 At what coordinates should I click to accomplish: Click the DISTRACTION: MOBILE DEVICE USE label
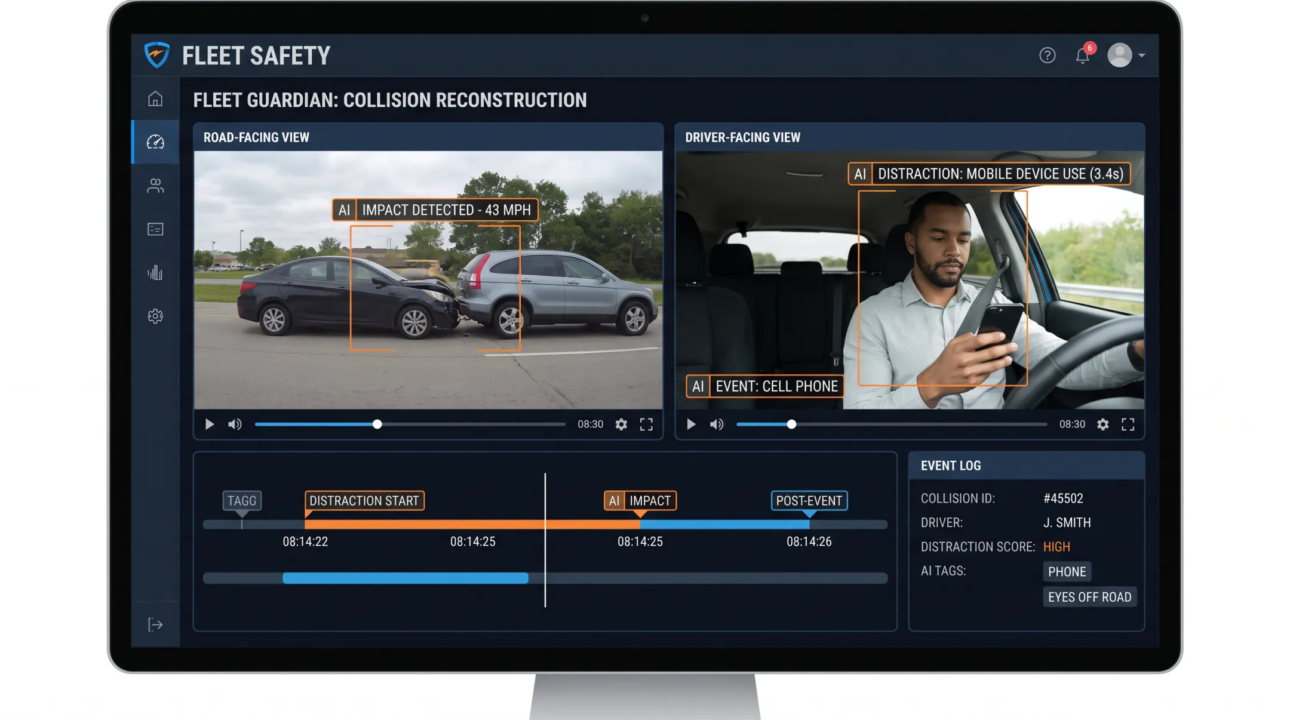pos(989,174)
